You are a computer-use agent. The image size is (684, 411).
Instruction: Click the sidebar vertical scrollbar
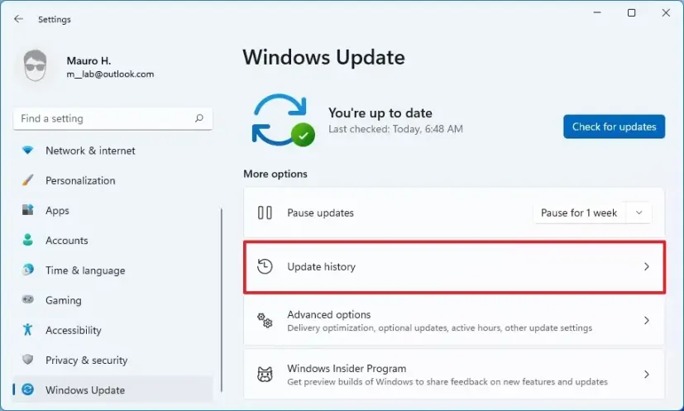point(221,289)
